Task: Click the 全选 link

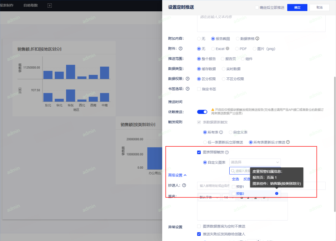Action: [235, 179]
